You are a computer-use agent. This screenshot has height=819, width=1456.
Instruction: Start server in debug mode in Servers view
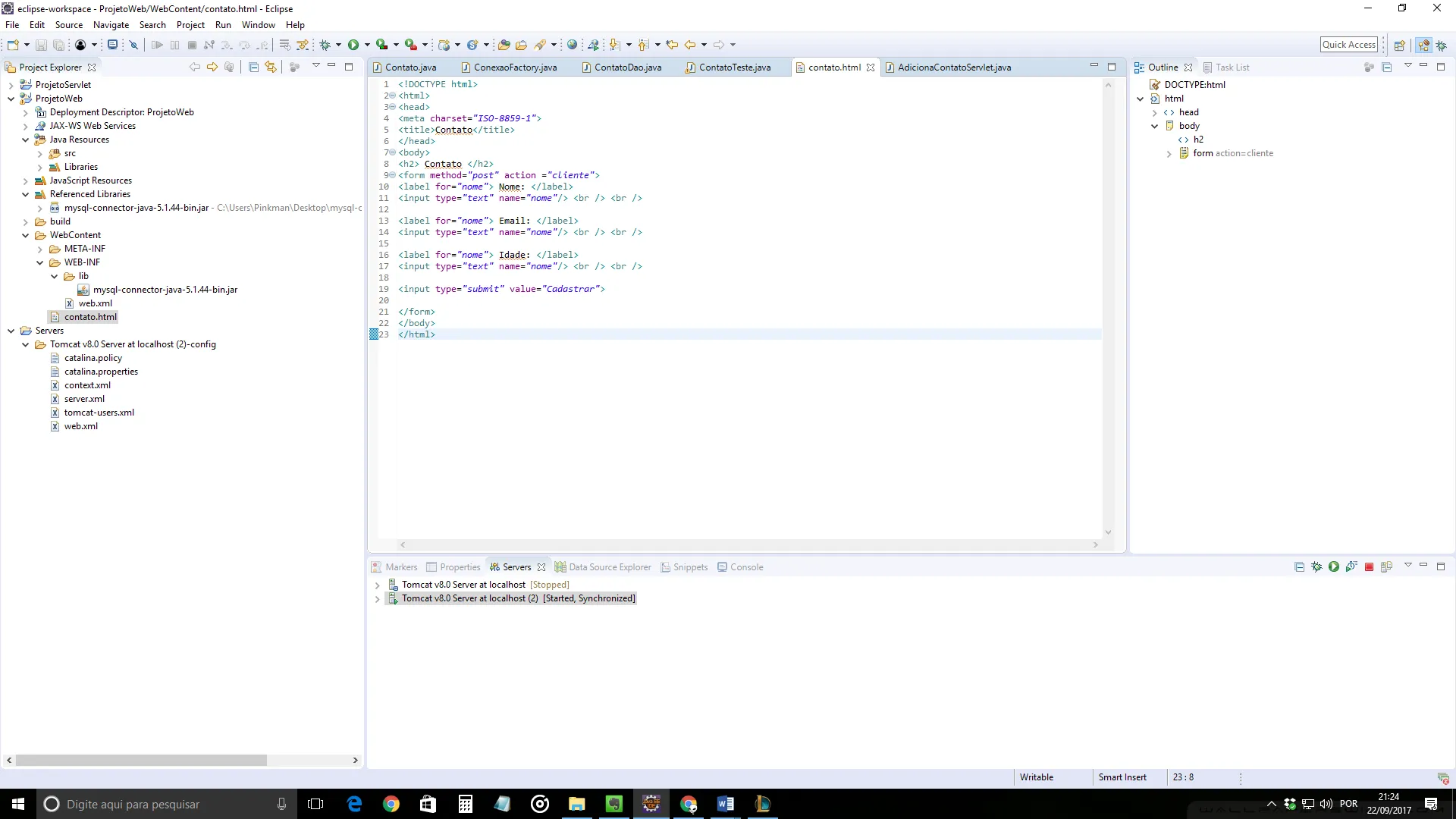[x=1316, y=567]
